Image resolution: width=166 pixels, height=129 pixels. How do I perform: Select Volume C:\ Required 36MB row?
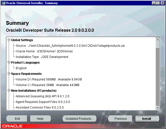point(48,85)
